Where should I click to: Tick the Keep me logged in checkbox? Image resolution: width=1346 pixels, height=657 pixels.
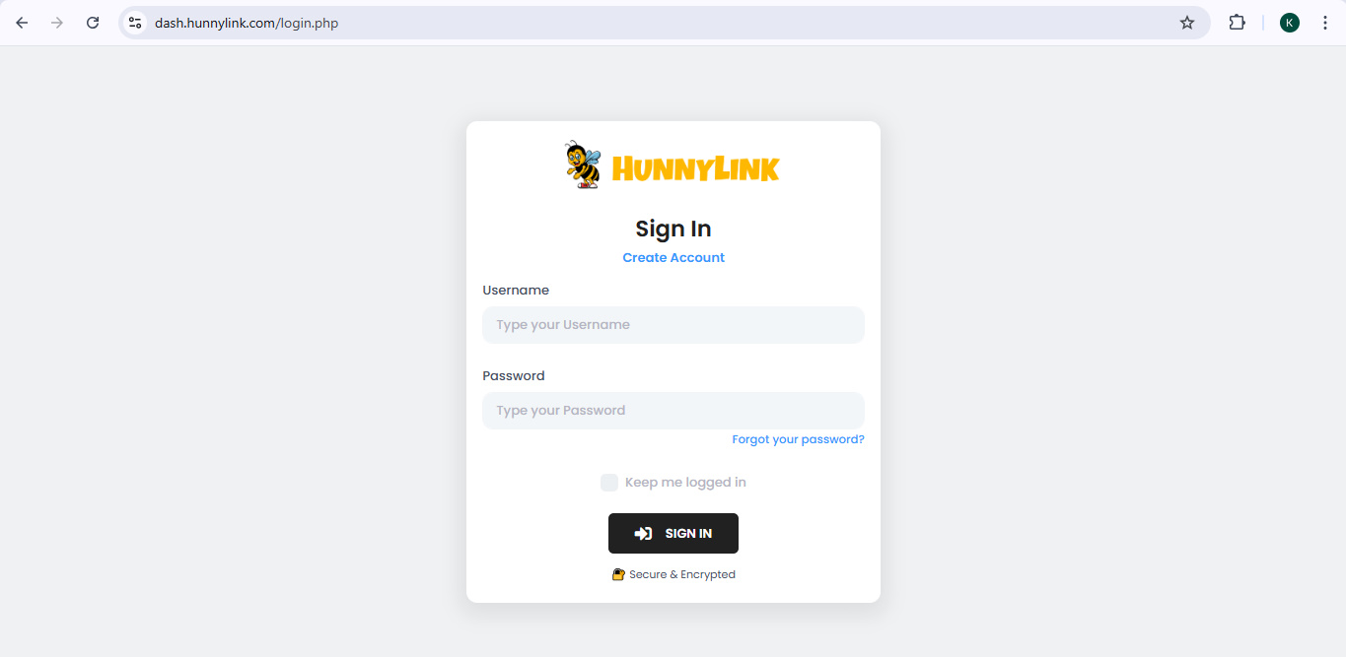(x=609, y=483)
